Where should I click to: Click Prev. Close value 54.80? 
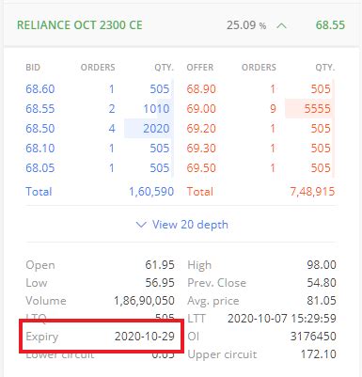pyautogui.click(x=322, y=283)
